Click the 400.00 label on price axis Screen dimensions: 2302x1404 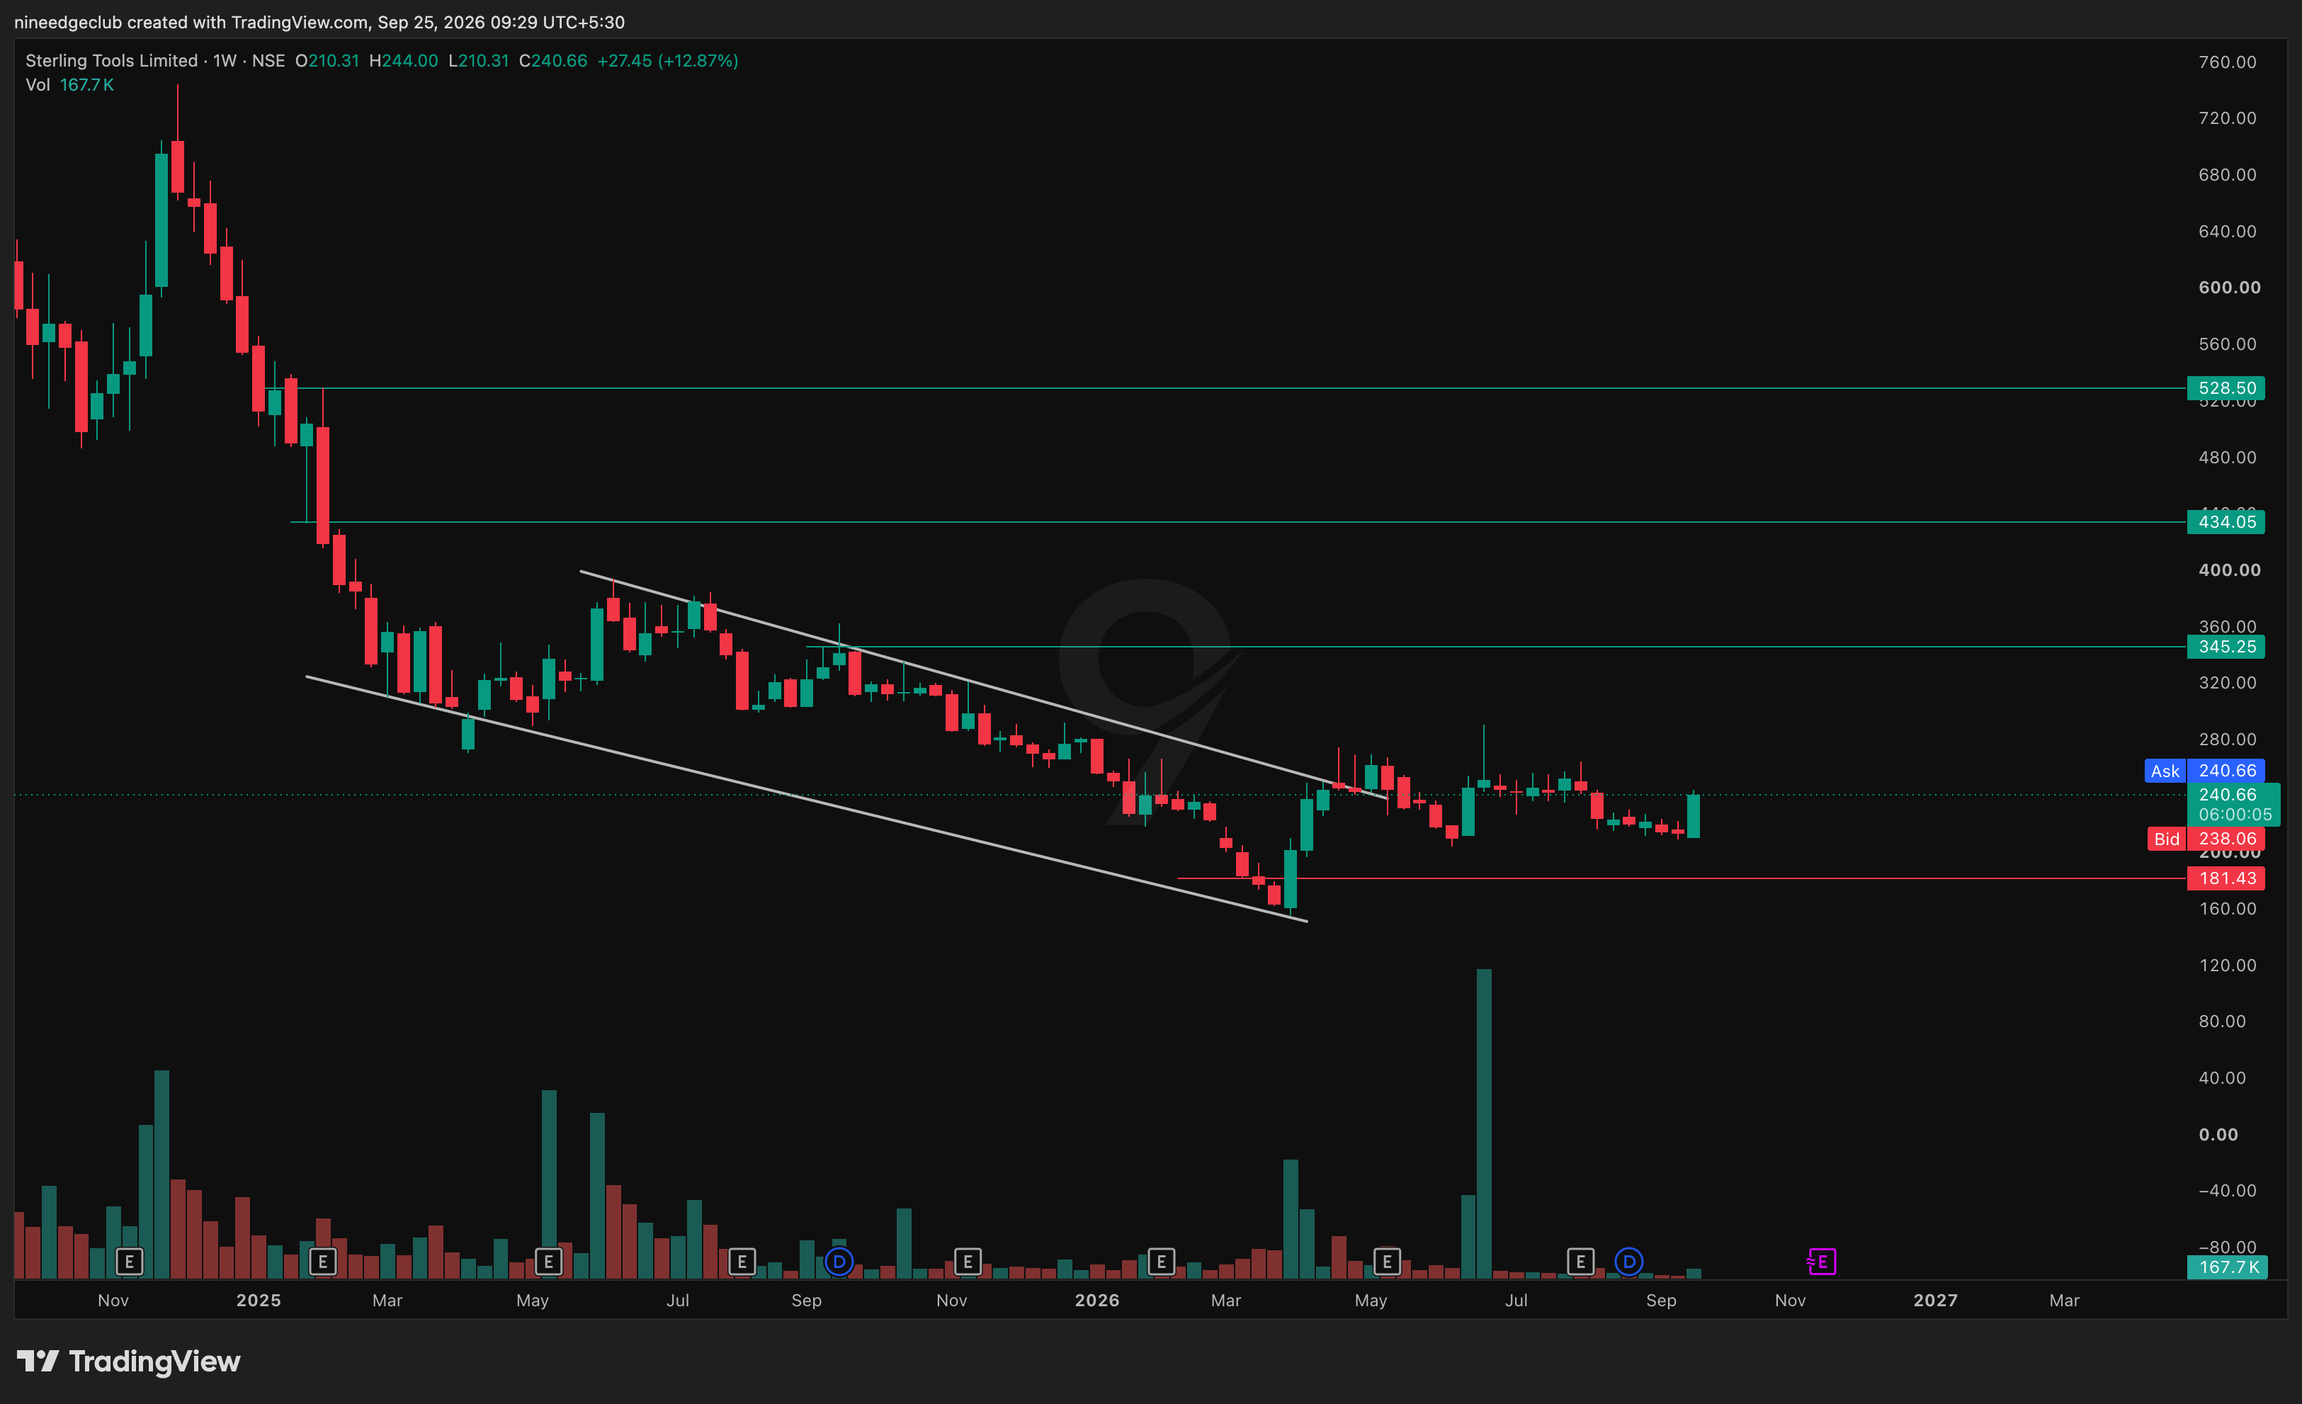tap(2229, 570)
